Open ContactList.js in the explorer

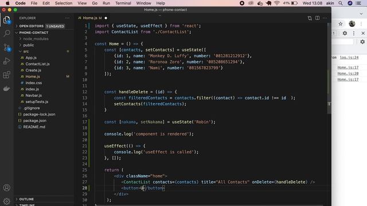click(x=37, y=64)
